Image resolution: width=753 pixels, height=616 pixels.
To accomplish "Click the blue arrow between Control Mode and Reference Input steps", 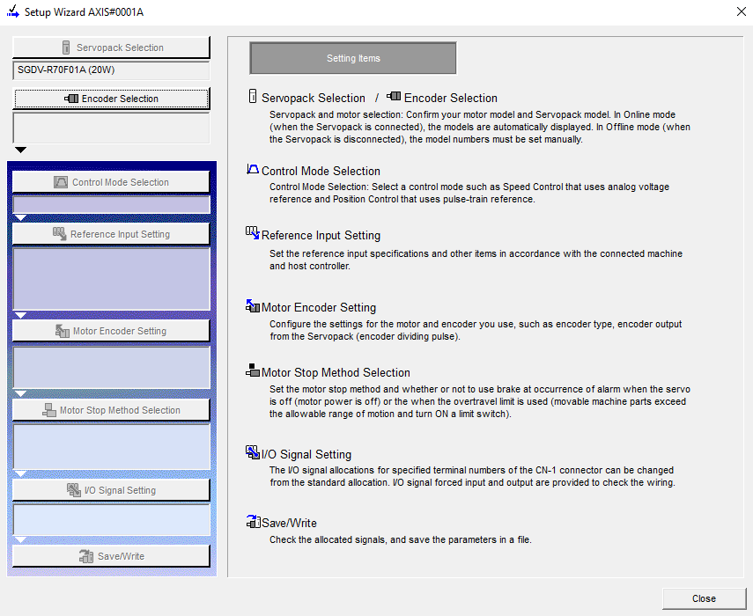I will [21, 217].
